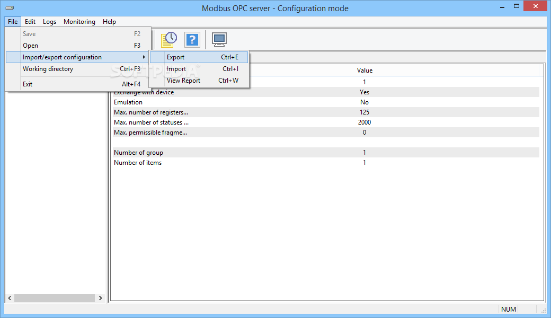
Task: Open the Edit menu
Action: click(x=30, y=21)
